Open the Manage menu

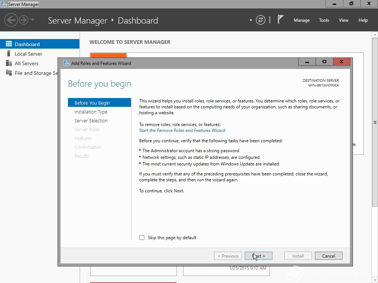pyautogui.click(x=302, y=20)
